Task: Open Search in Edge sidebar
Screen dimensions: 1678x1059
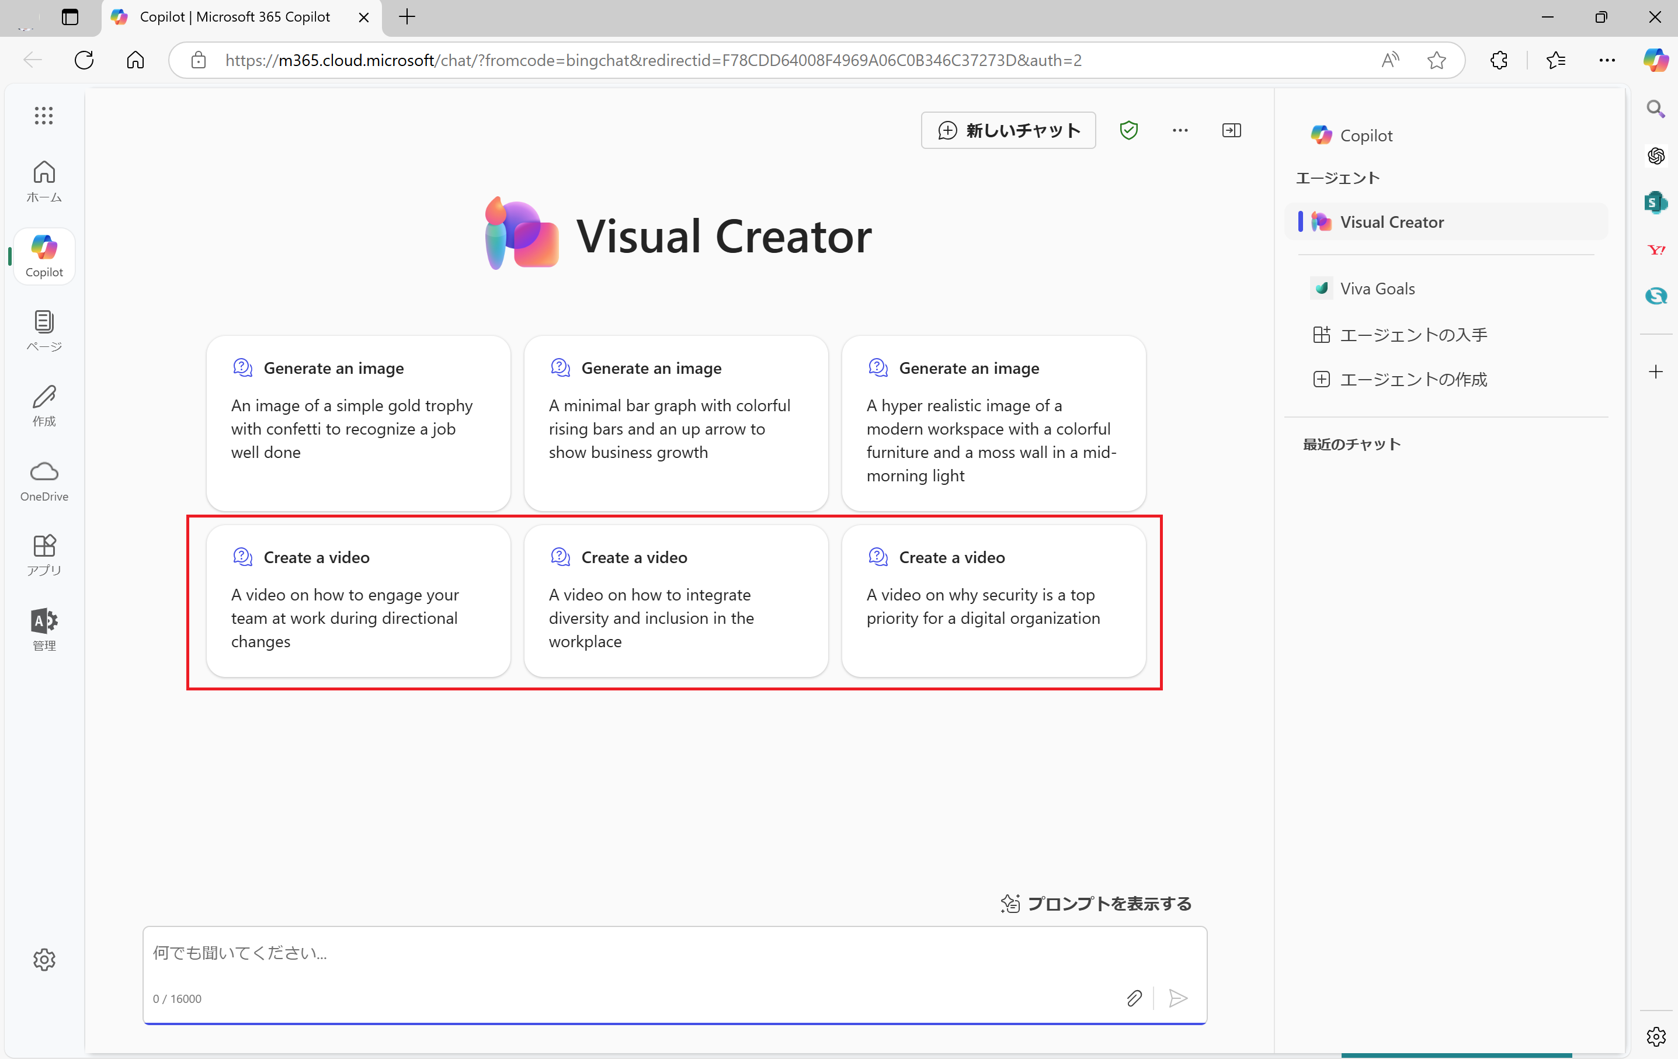Action: tap(1656, 109)
